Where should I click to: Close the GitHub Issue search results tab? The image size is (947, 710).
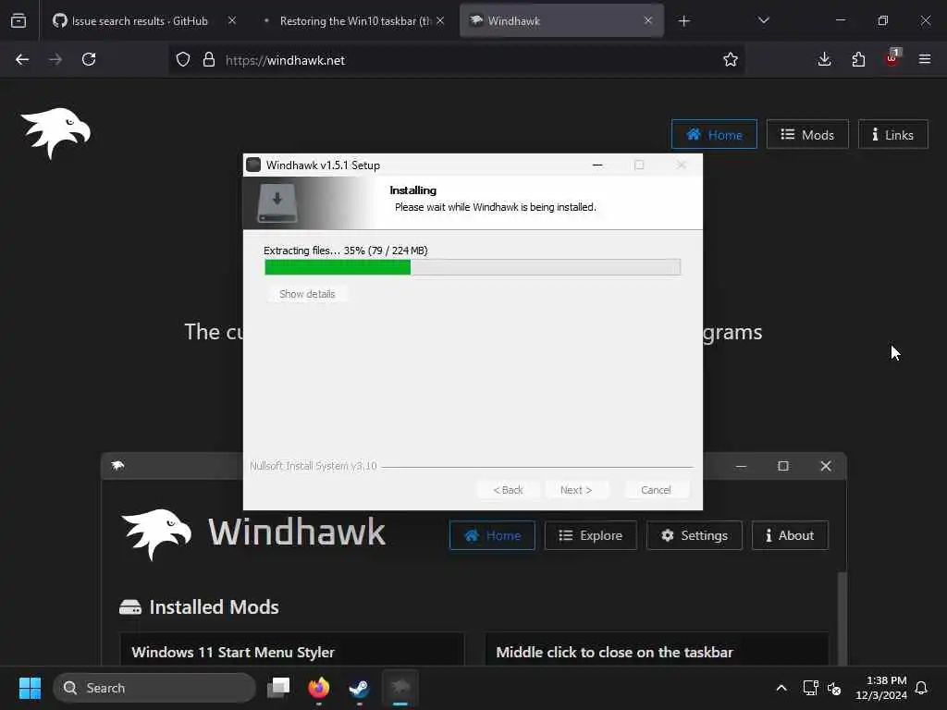coord(232,20)
